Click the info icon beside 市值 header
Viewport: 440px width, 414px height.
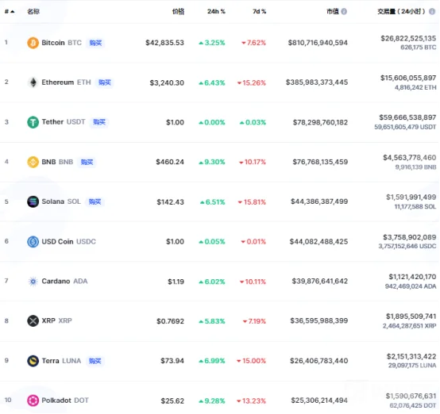344,11
